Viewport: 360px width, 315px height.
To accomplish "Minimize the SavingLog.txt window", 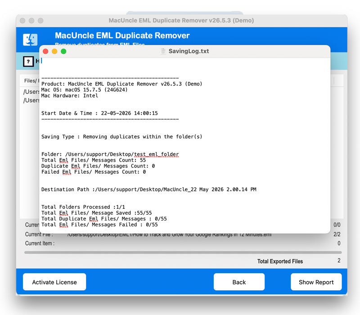I will 54,51.
